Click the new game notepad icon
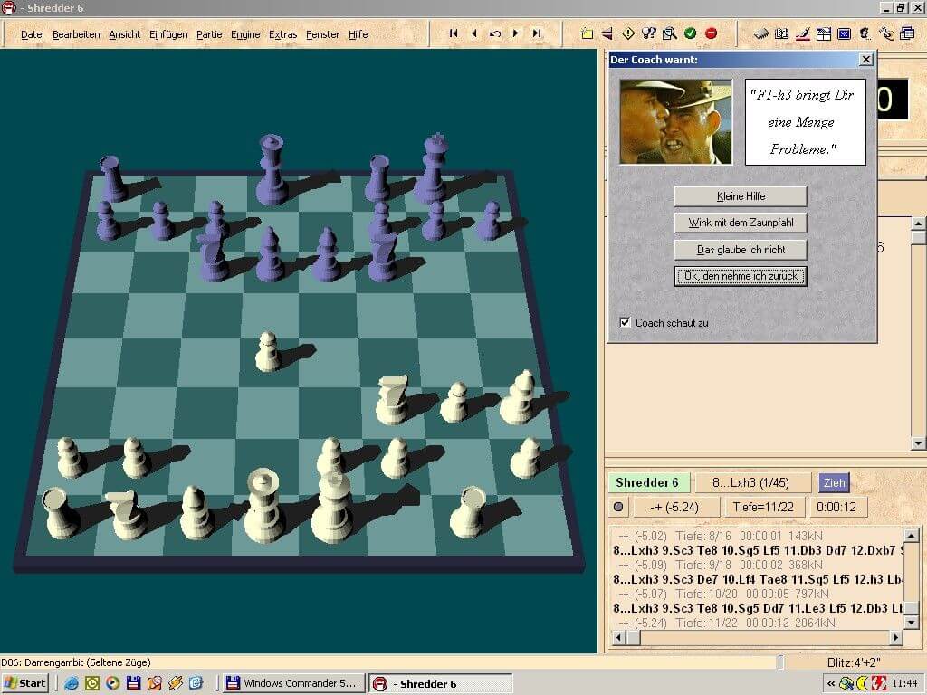 [587, 33]
